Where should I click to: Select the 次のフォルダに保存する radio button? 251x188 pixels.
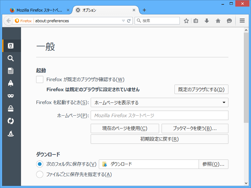pyautogui.click(x=40, y=164)
